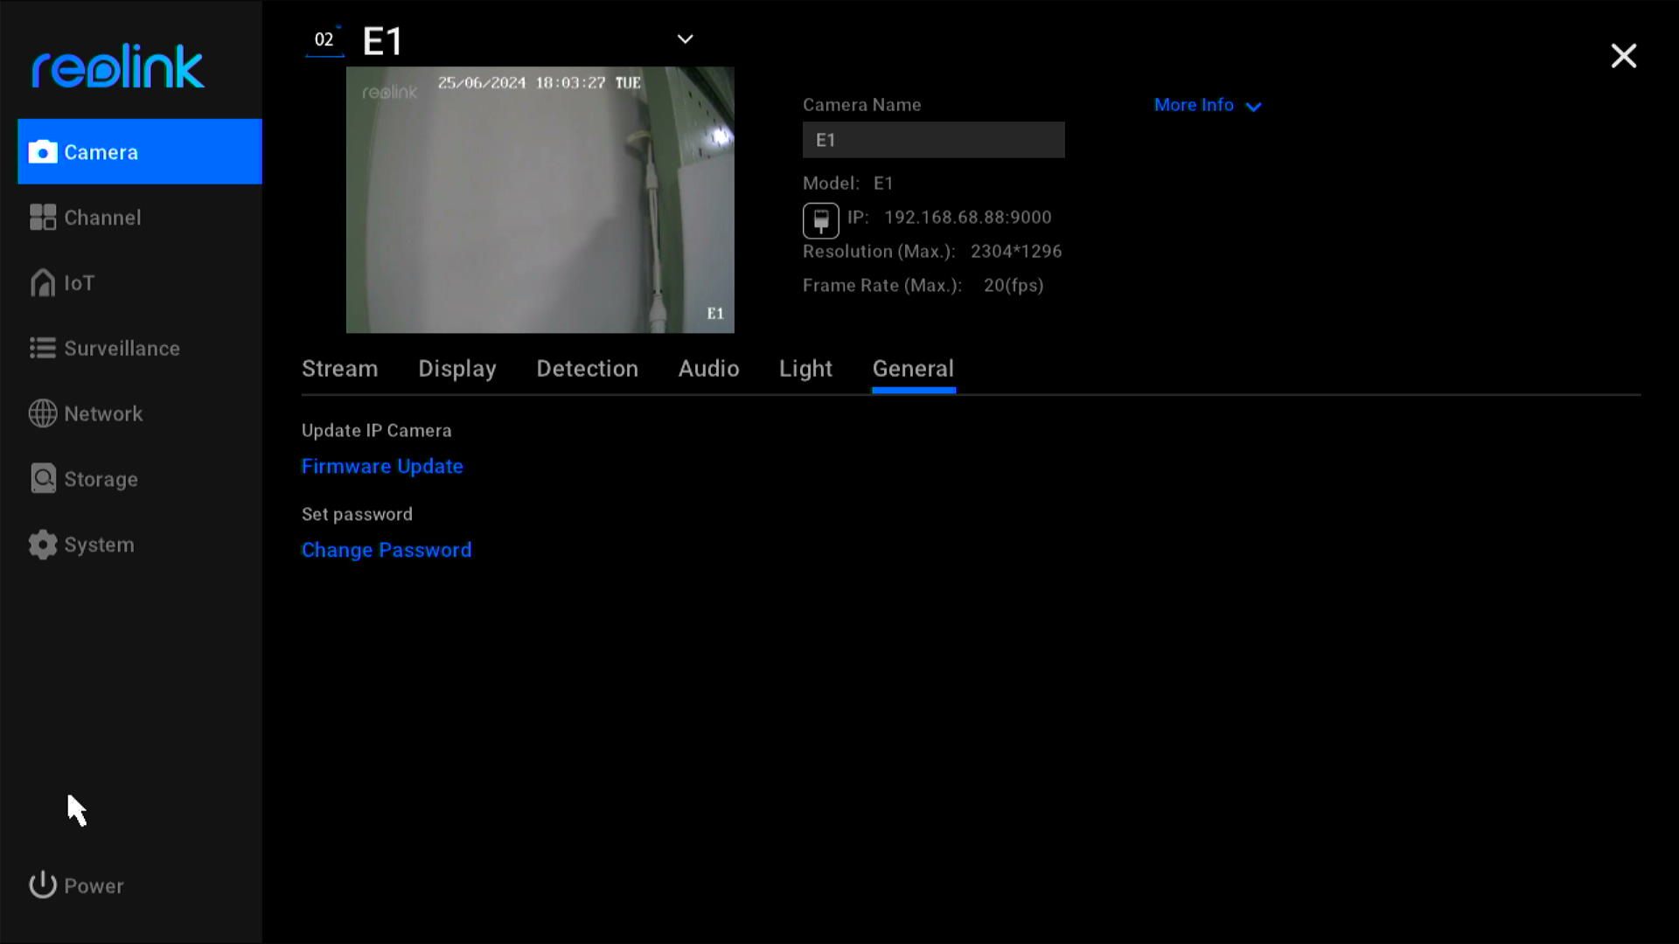Click the camera name input field
The height and width of the screenshot is (944, 1679).
934,140
